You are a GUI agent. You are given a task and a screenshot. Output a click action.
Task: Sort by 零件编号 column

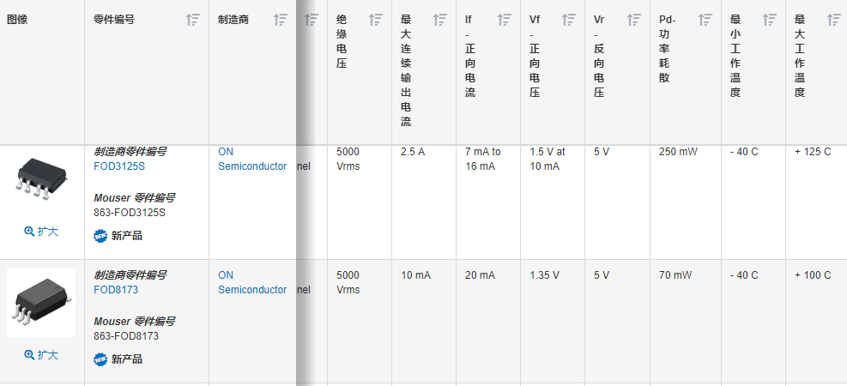click(193, 20)
